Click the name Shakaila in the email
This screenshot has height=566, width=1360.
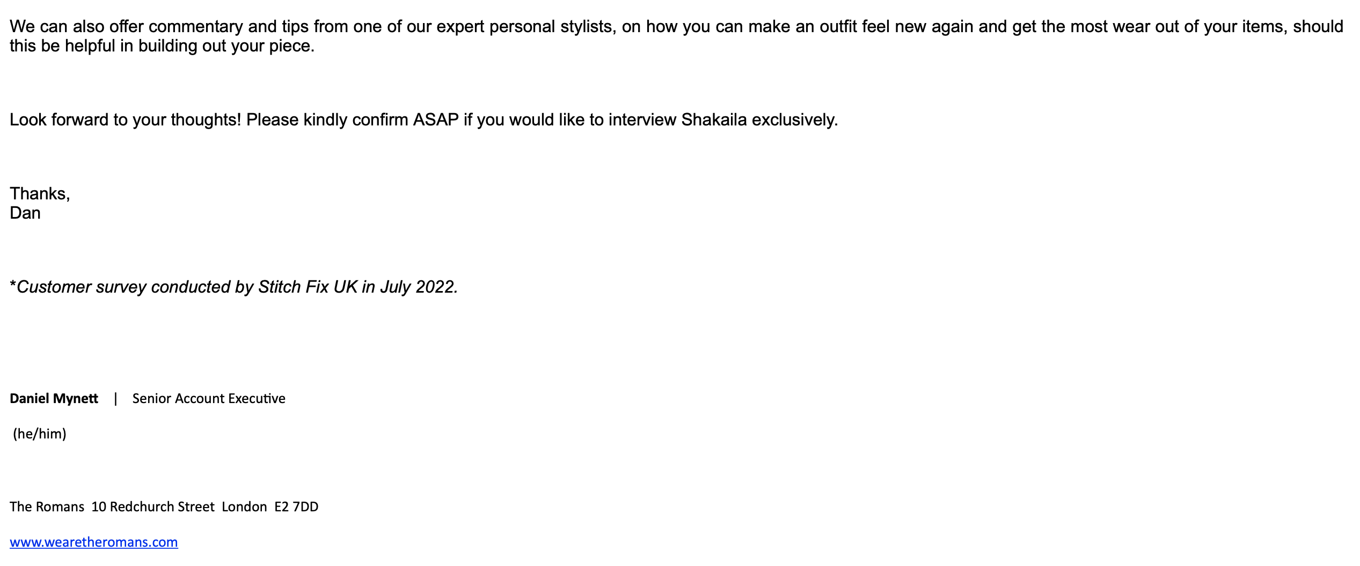[714, 120]
